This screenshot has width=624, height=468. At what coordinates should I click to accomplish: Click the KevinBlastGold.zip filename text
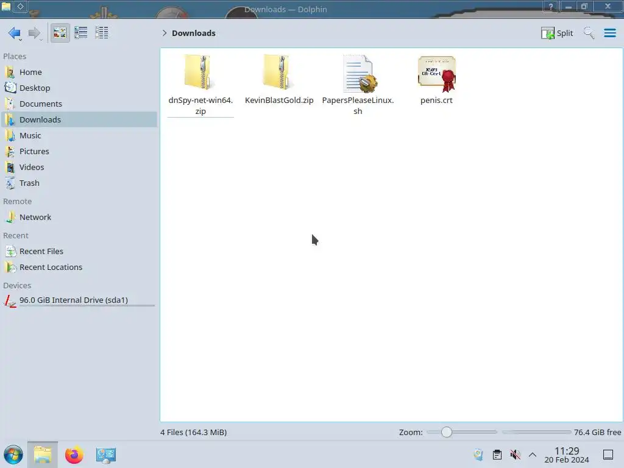coord(279,101)
